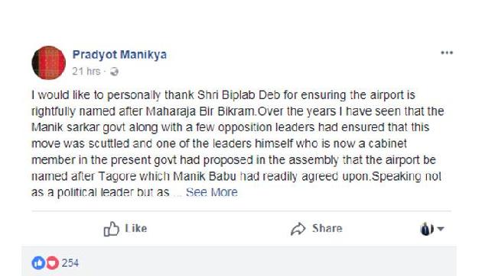The width and height of the screenshot is (482, 276).
Task: Open Pradyot Manikya's round profile picture
Action: click(x=48, y=63)
